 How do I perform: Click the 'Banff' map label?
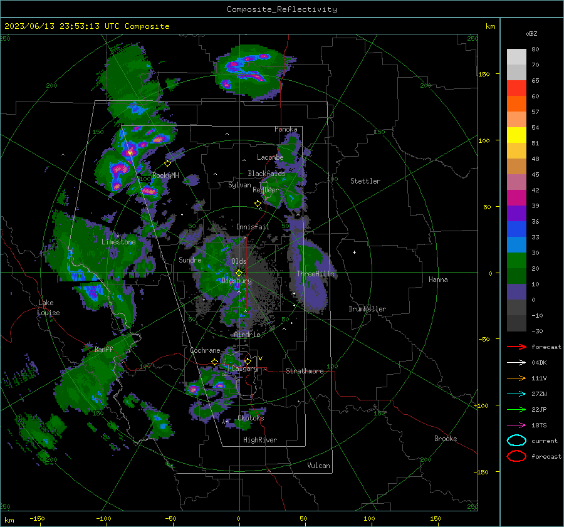coord(103,349)
